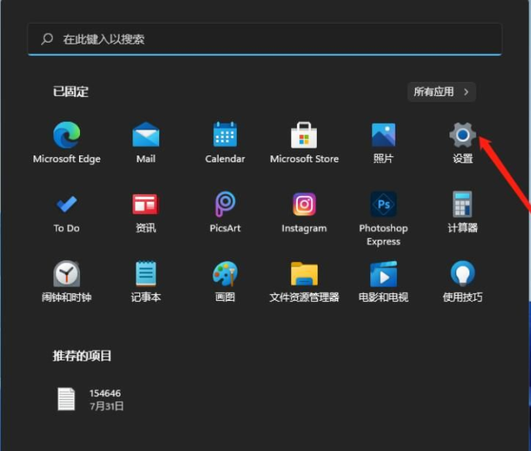Launch the To Do app

[66, 206]
